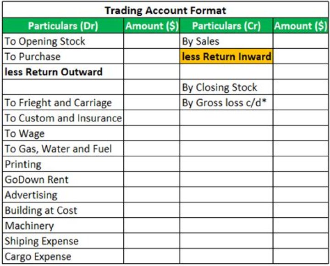Select the Particulars (Cr) header cell
The width and height of the screenshot is (330, 266).
coord(226,26)
